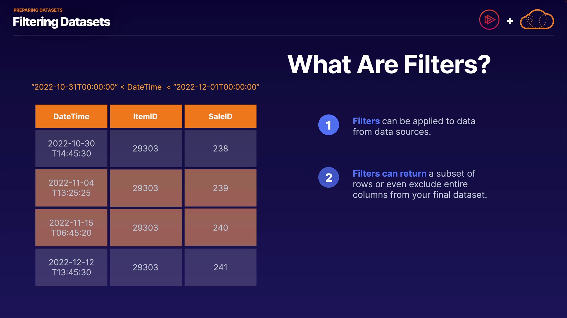This screenshot has width=567, height=318.
Task: Click SaleID cell showing 238
Action: [220, 148]
